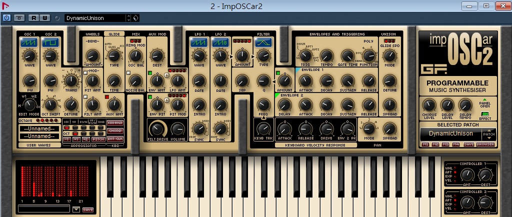Click the plus icon beside ENV PIT knob

click(166, 100)
